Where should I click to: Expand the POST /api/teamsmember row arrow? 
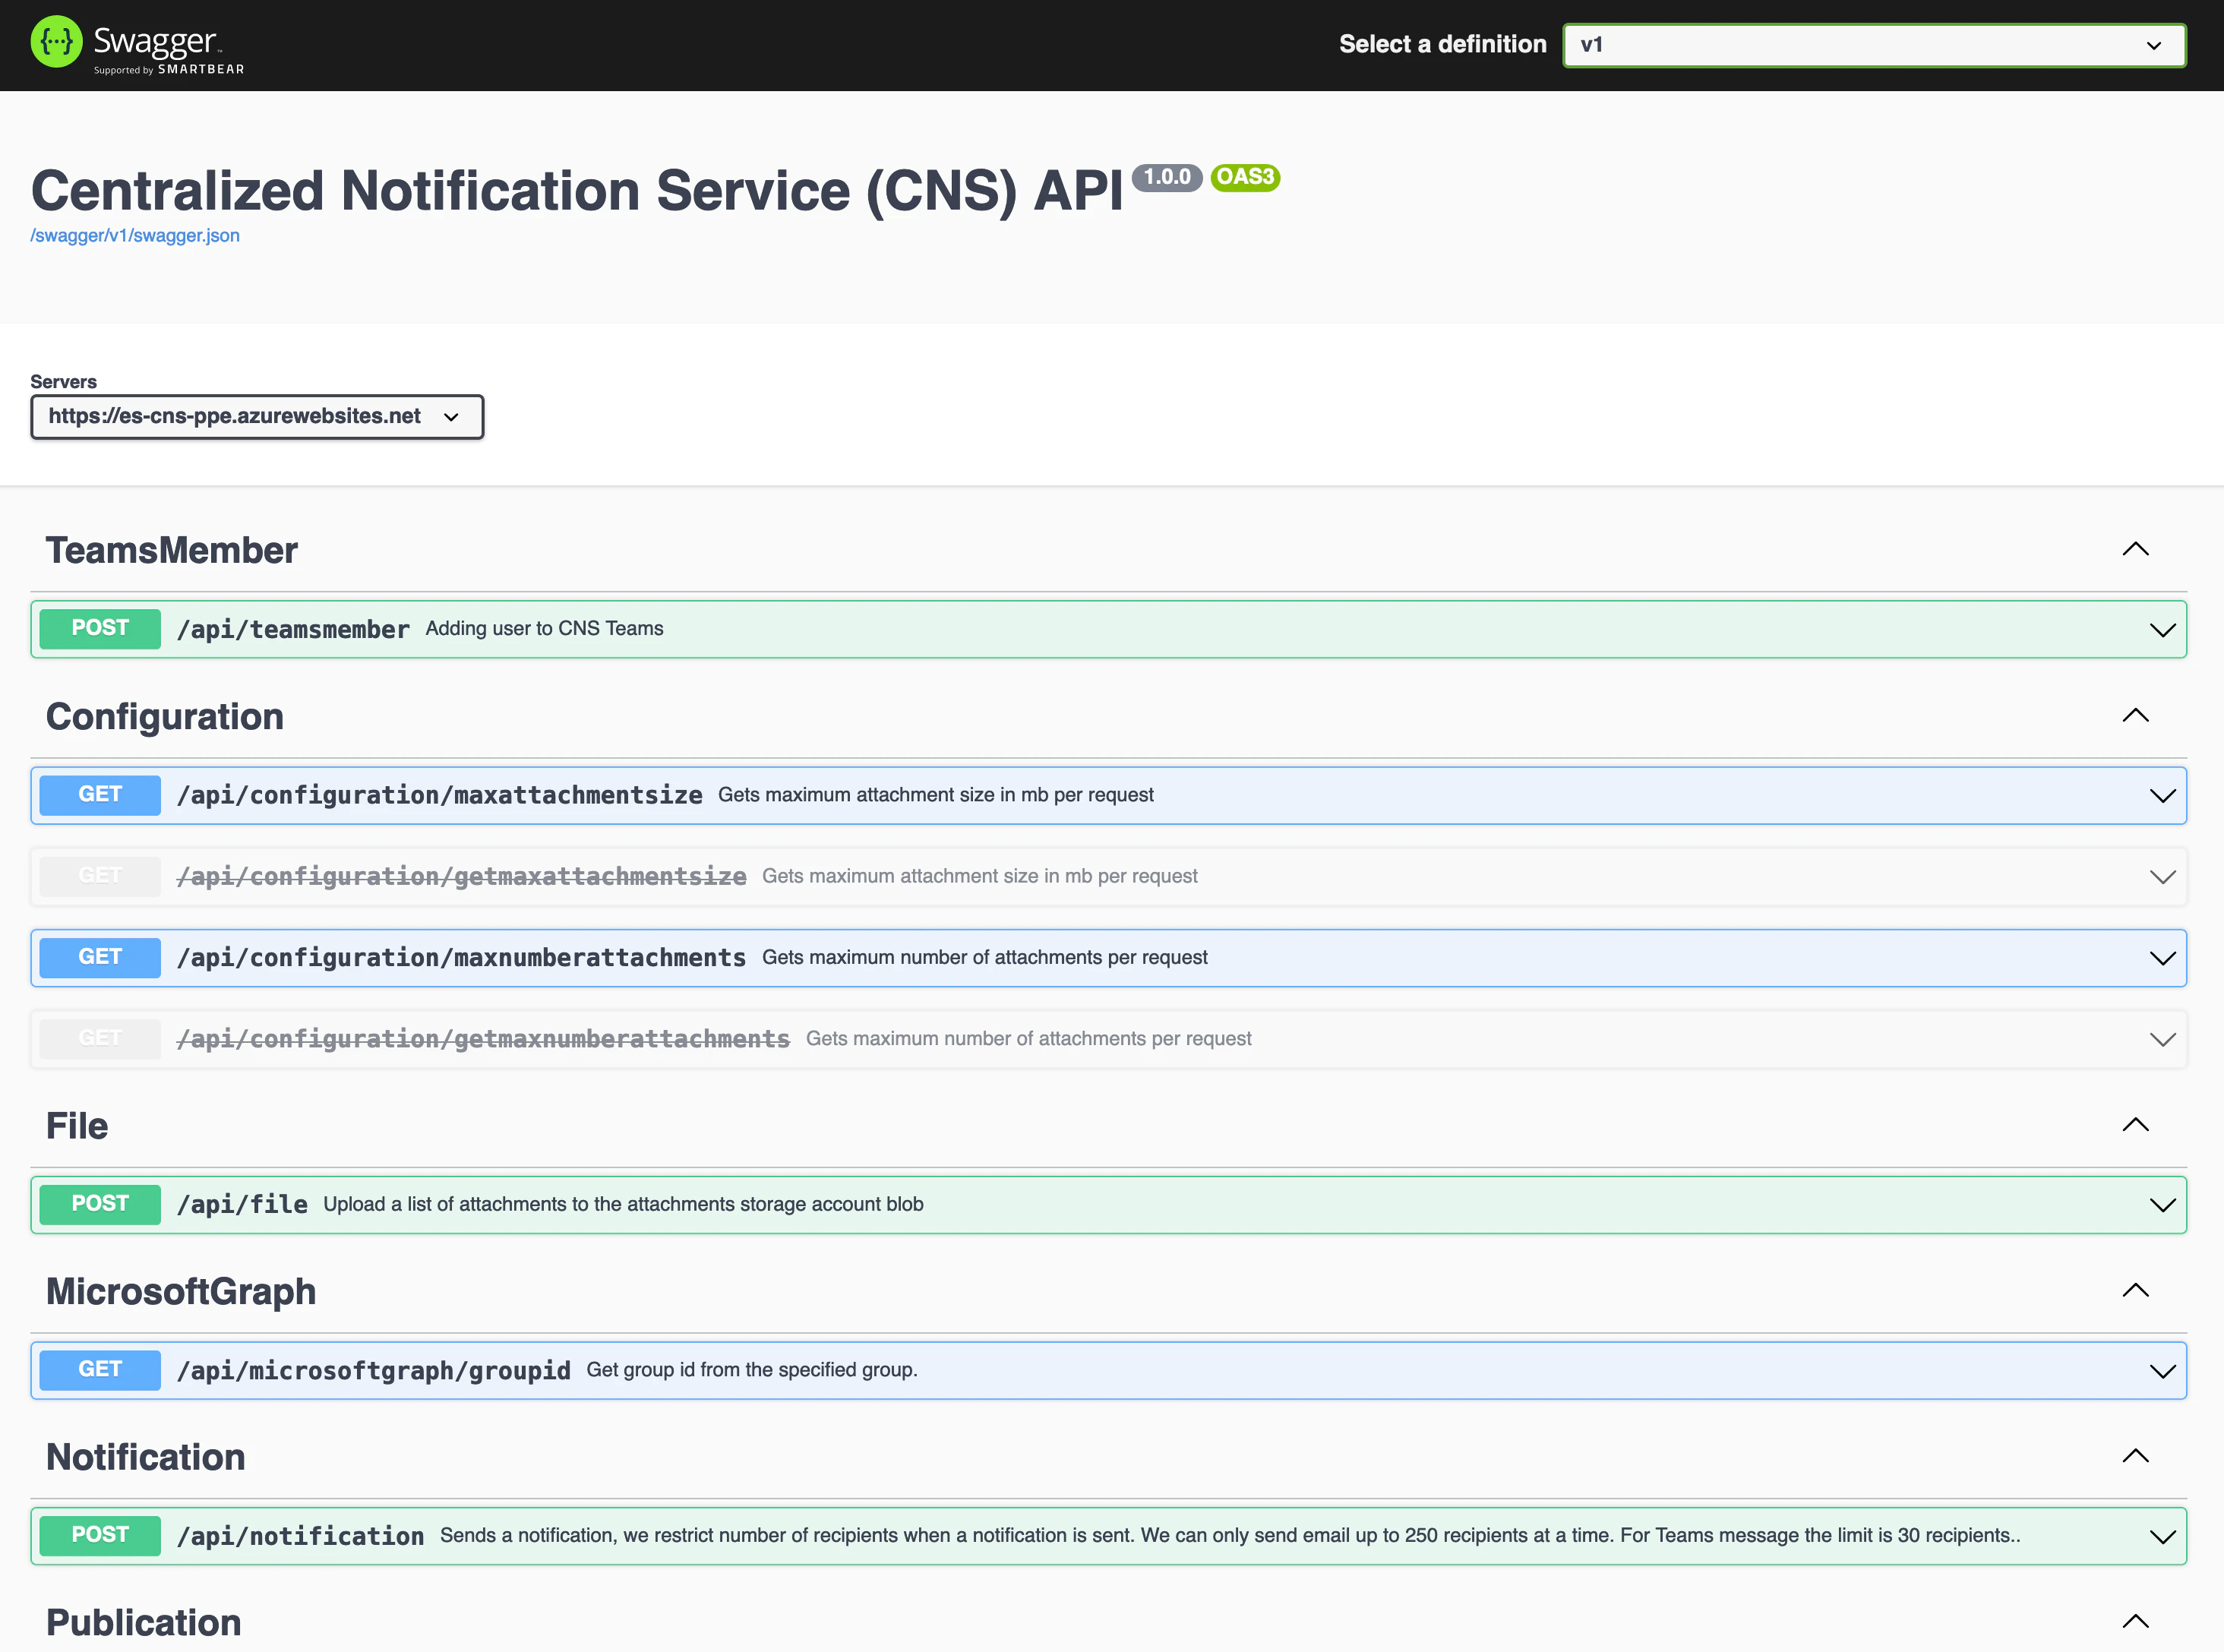pos(2162,630)
